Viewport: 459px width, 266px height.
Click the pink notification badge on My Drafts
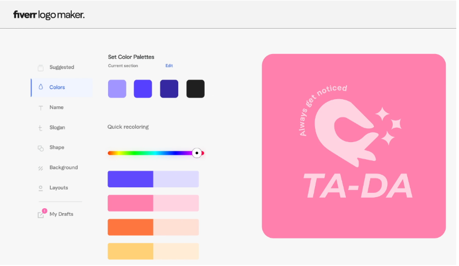coord(45,211)
